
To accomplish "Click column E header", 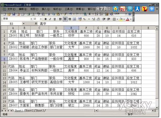I will tap(71, 28).
